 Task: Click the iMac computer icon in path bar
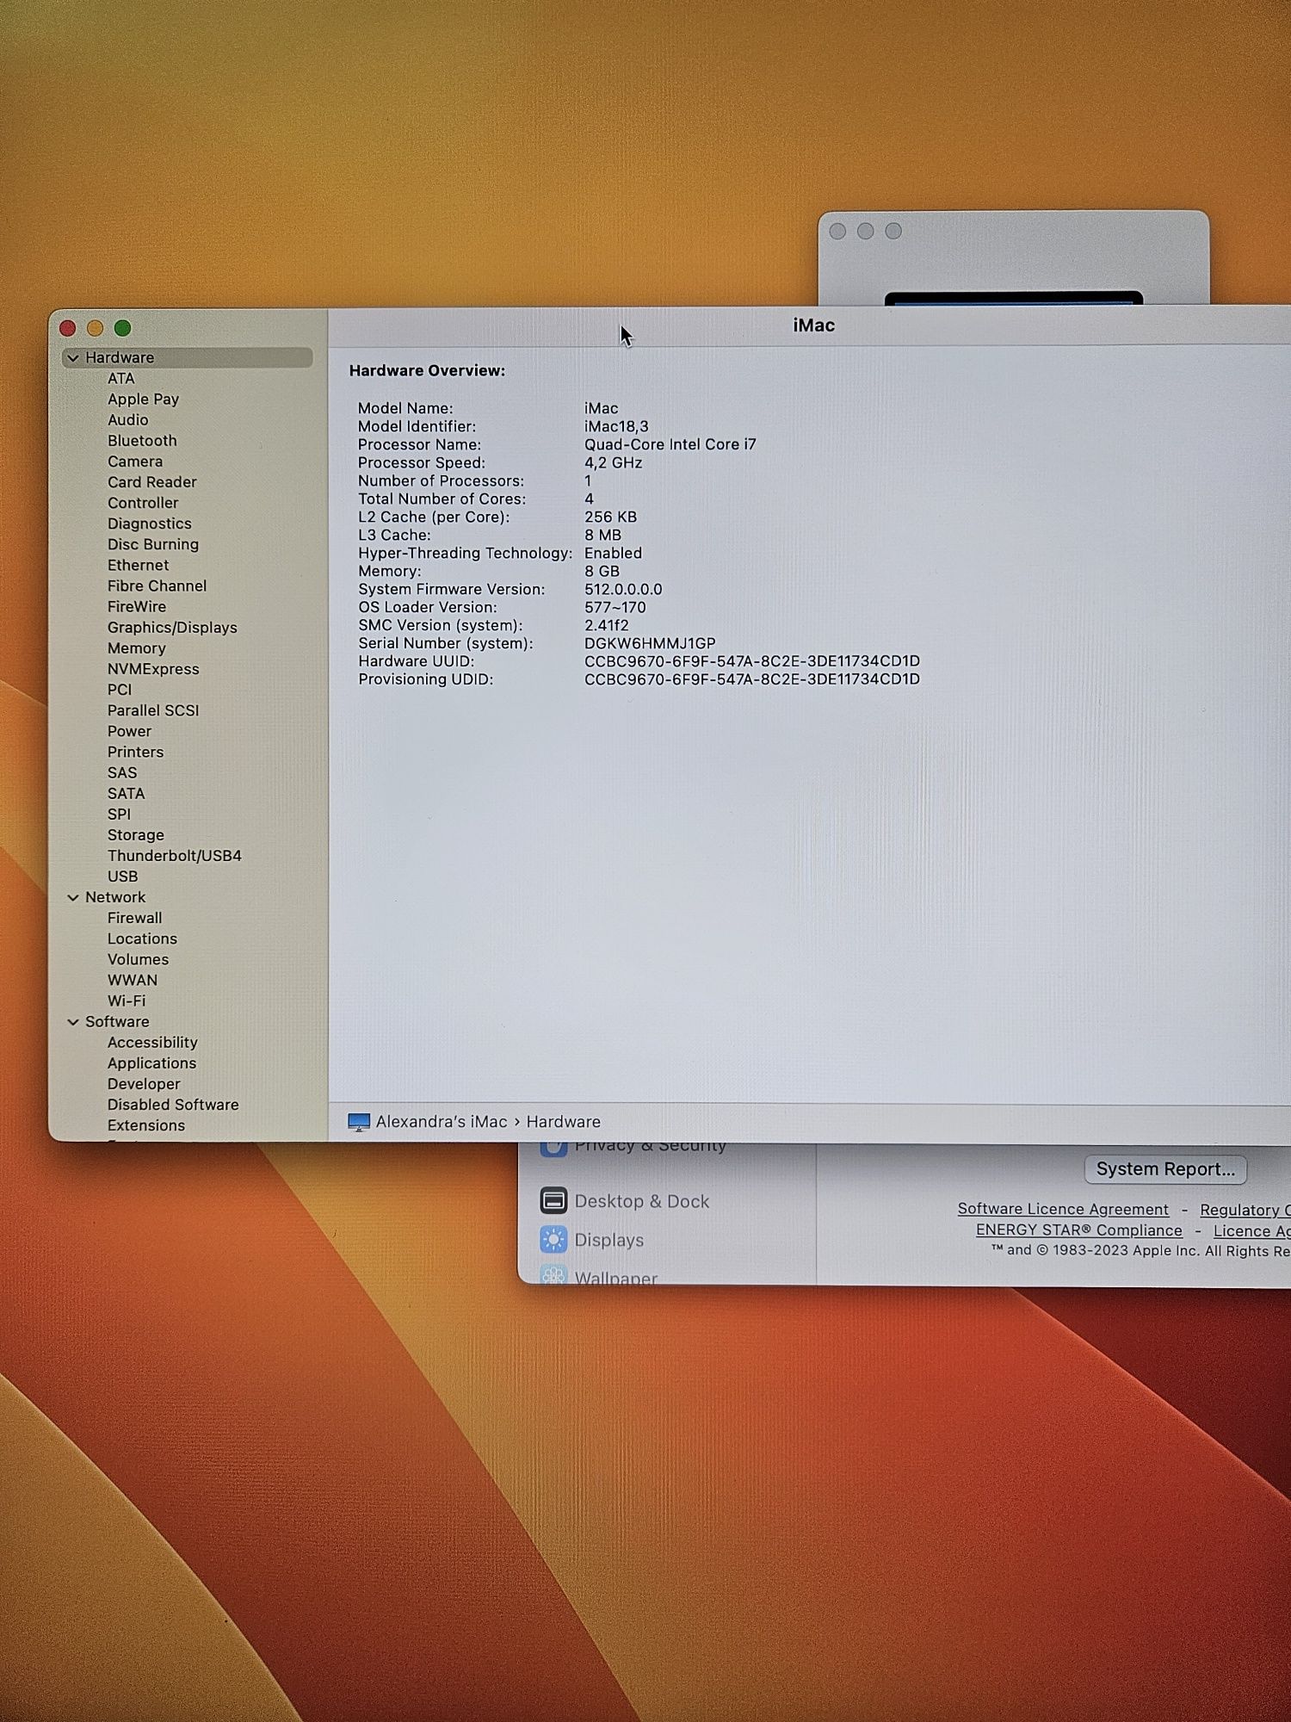pos(359,1122)
